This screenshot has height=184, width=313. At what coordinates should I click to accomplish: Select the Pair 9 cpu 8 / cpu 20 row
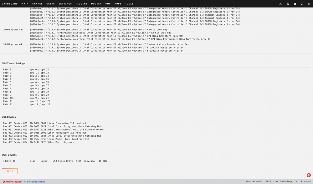point(26,95)
